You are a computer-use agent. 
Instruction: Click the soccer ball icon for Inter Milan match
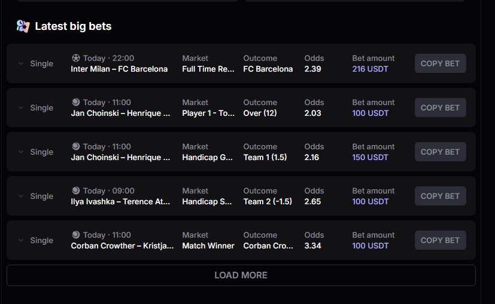pos(75,59)
